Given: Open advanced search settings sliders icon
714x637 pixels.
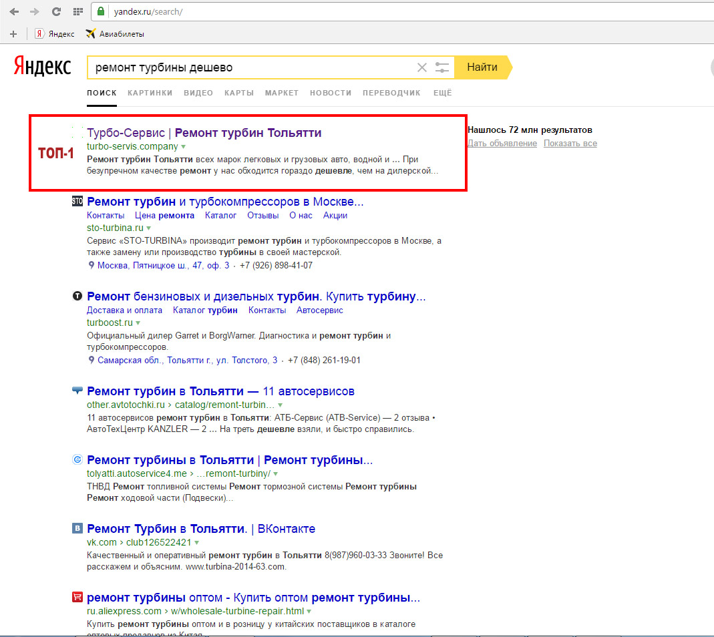Looking at the screenshot, I should pos(441,67).
